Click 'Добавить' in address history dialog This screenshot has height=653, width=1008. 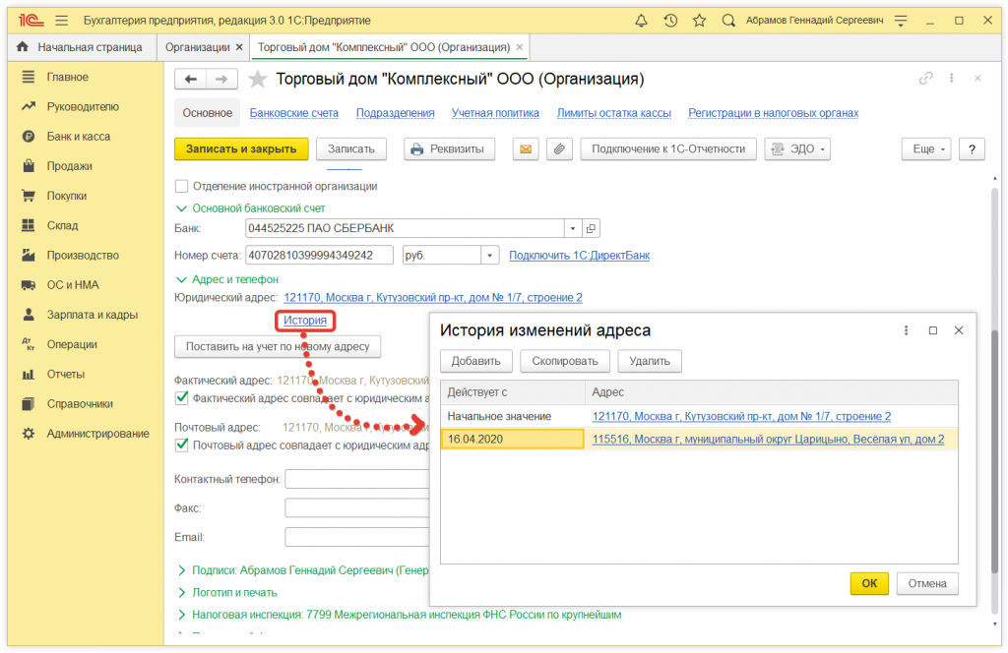476,361
